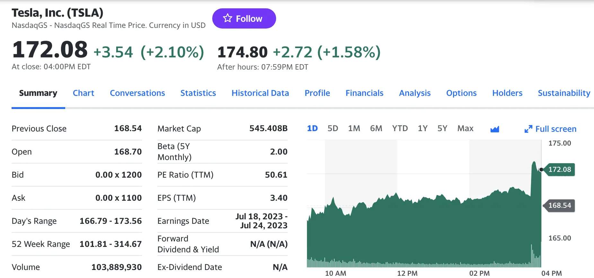Click the Forward Dividend & Yield label

(x=188, y=244)
